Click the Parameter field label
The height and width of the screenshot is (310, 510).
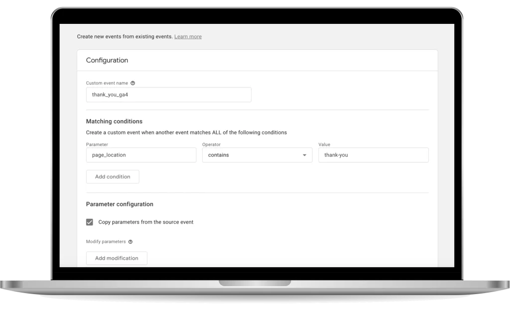97,144
